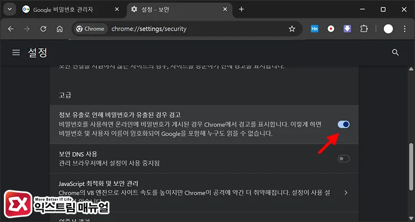Toggle 비밀번호 유출 경고 switch
The height and width of the screenshot is (222, 415).
344,124
